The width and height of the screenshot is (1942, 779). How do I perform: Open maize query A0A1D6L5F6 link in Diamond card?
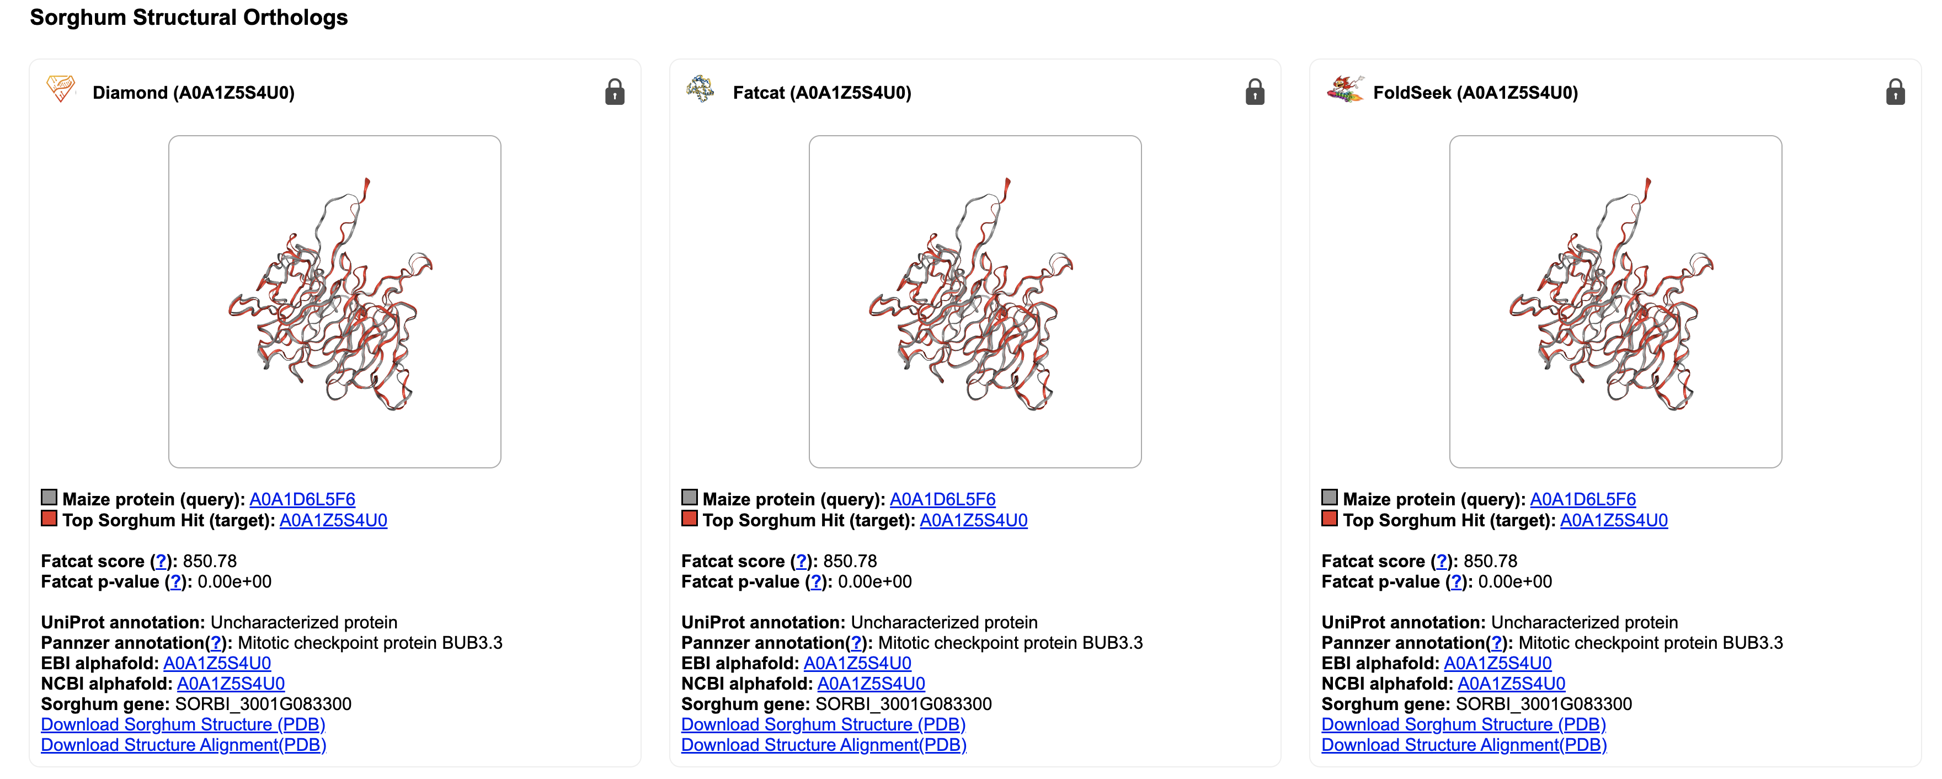pos(302,499)
